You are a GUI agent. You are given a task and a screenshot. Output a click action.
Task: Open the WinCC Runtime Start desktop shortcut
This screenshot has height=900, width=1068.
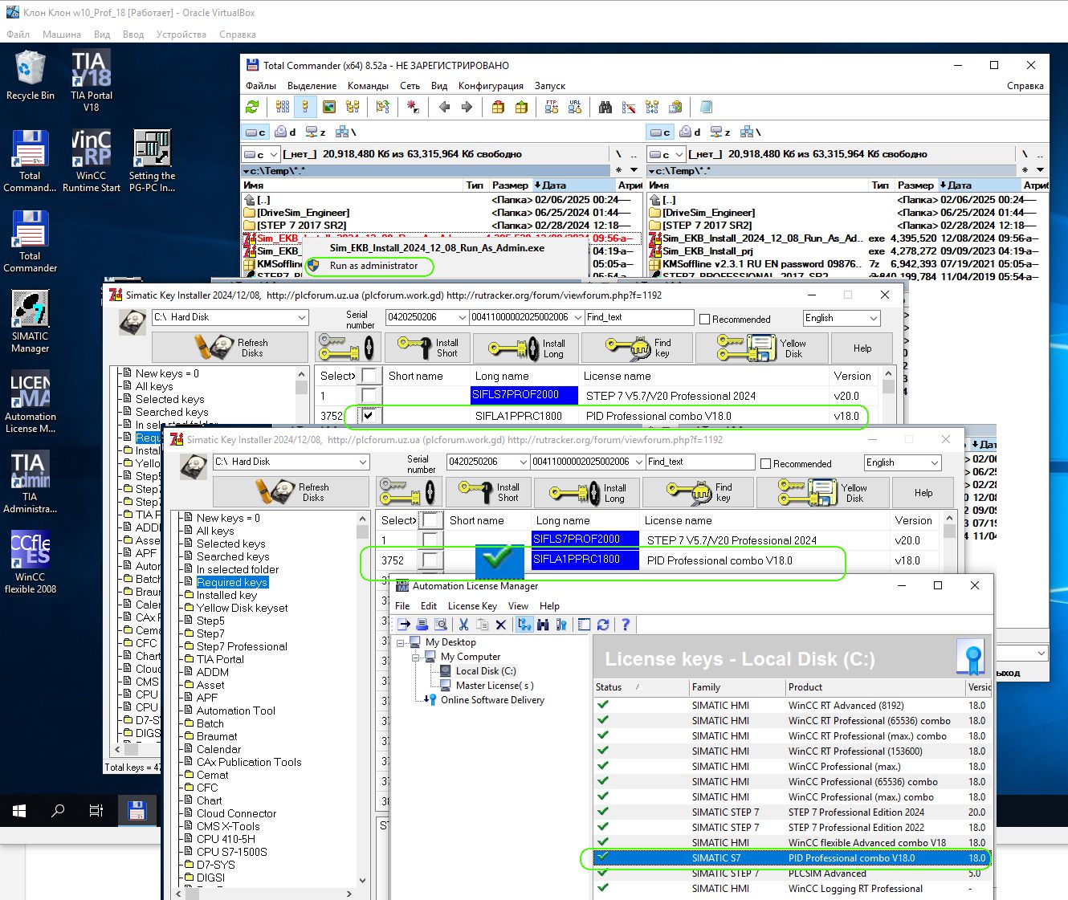point(92,161)
